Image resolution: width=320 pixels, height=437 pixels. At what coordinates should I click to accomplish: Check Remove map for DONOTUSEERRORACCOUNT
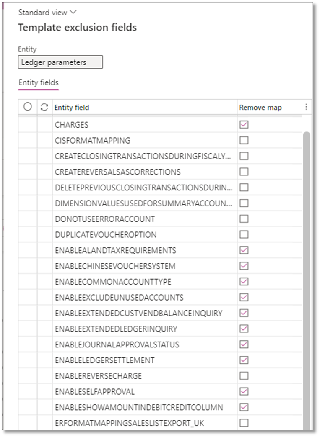[x=244, y=218]
